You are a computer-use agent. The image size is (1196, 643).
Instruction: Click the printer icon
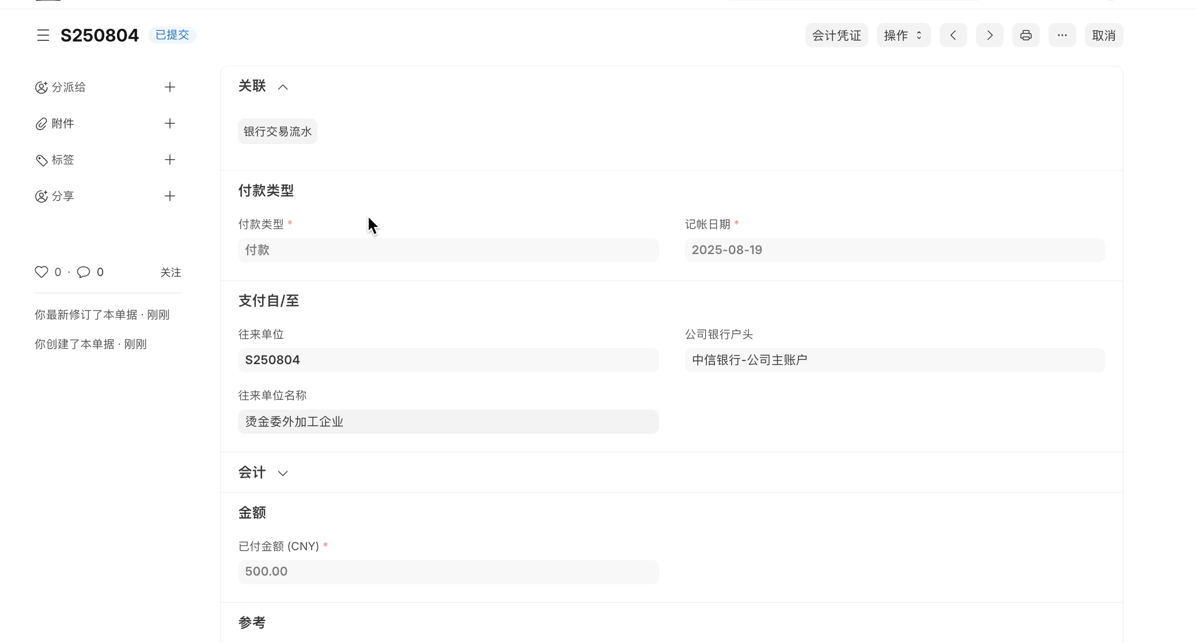[1025, 35]
